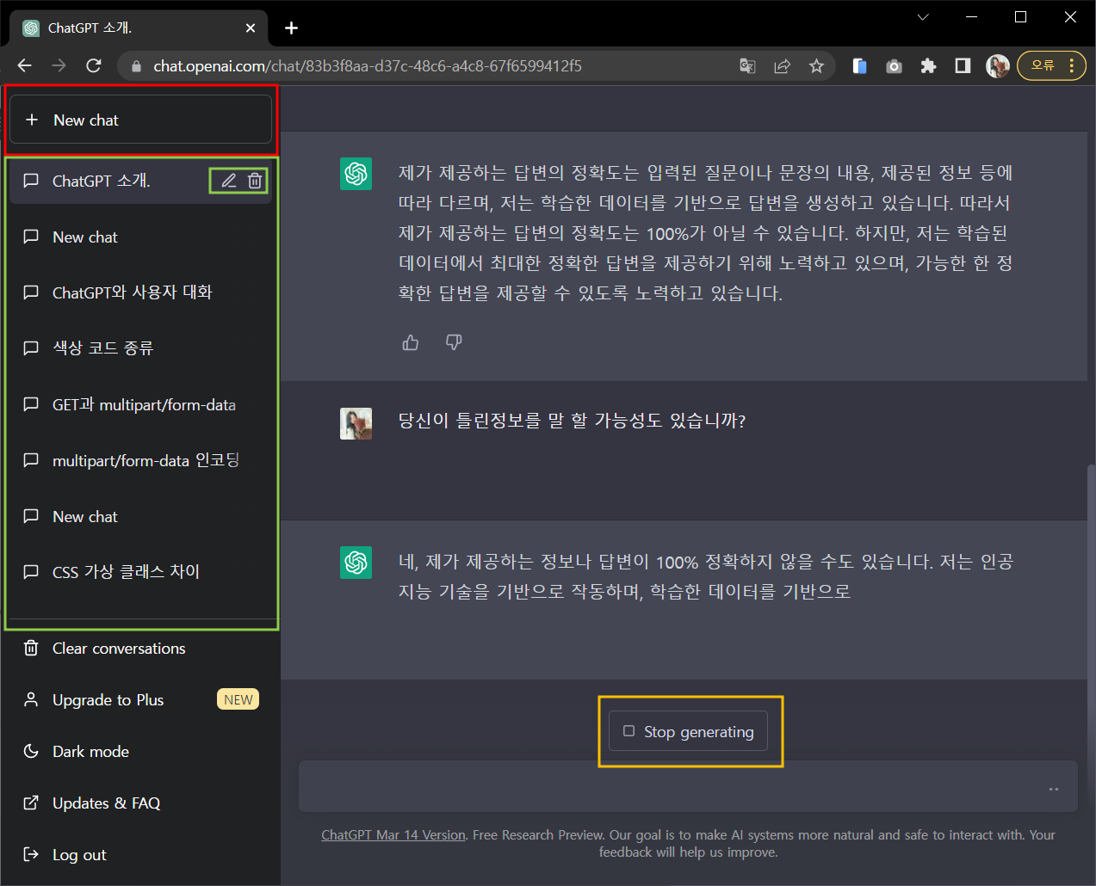1096x886 pixels.
Task: Click the exit icon beside Log out
Action: click(x=31, y=854)
